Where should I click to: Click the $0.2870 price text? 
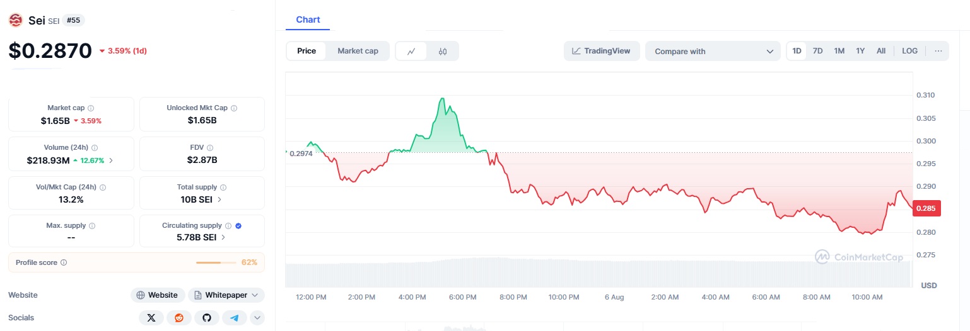pos(50,51)
